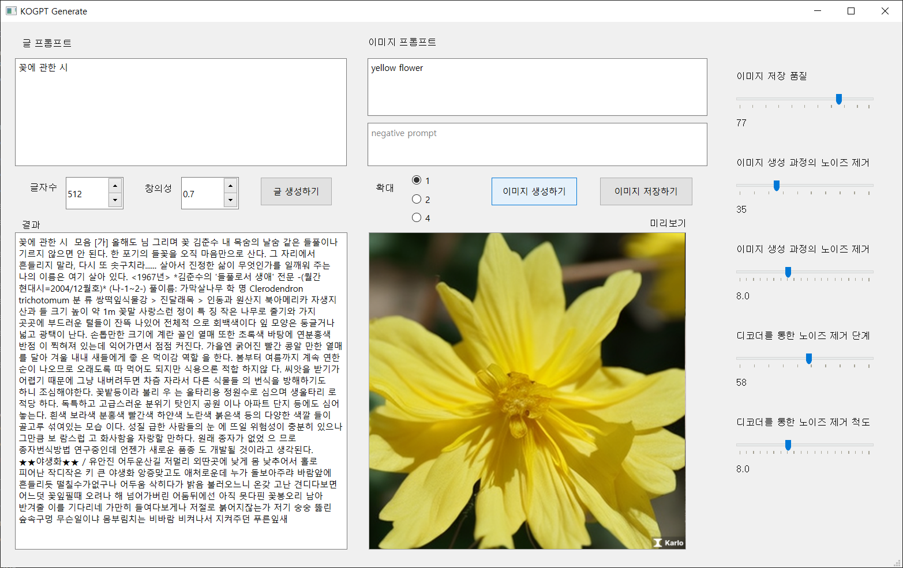Click the 이미지 저장 품질 slider handle
This screenshot has width=903, height=568.
(x=839, y=99)
